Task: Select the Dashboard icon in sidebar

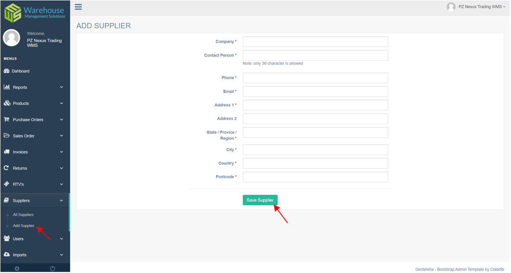Action: pos(6,71)
